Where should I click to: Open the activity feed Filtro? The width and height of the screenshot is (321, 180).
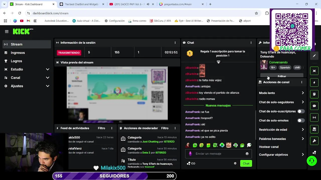[102, 128]
